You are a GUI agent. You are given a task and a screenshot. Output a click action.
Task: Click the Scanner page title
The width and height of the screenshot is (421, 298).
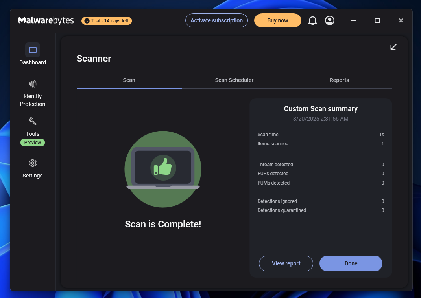(94, 59)
